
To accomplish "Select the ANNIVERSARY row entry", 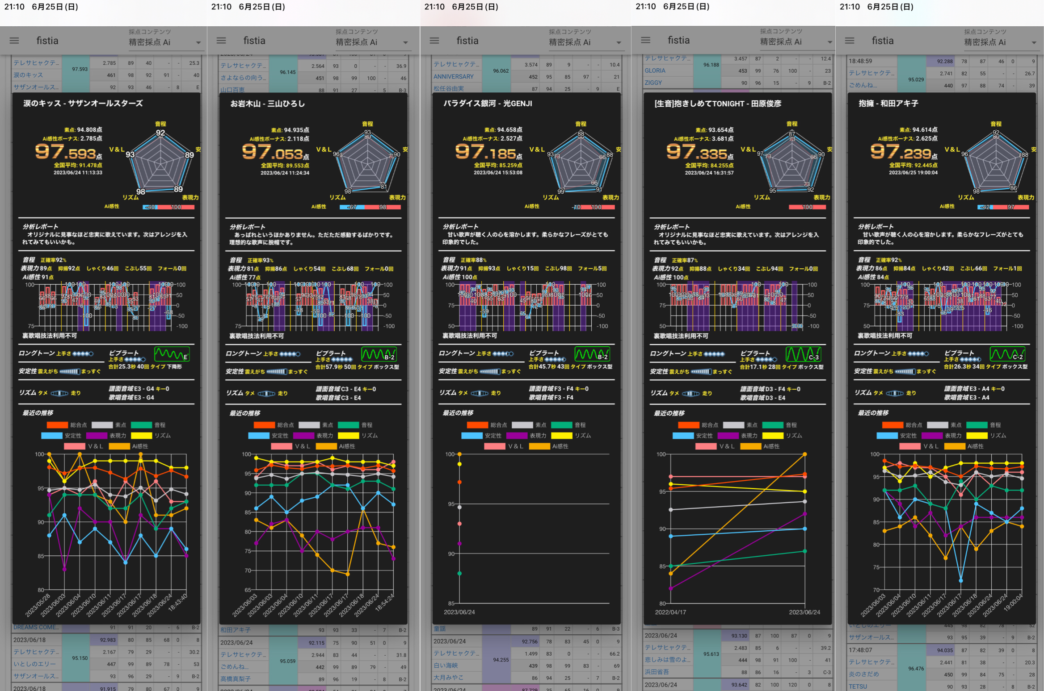I will coord(453,77).
